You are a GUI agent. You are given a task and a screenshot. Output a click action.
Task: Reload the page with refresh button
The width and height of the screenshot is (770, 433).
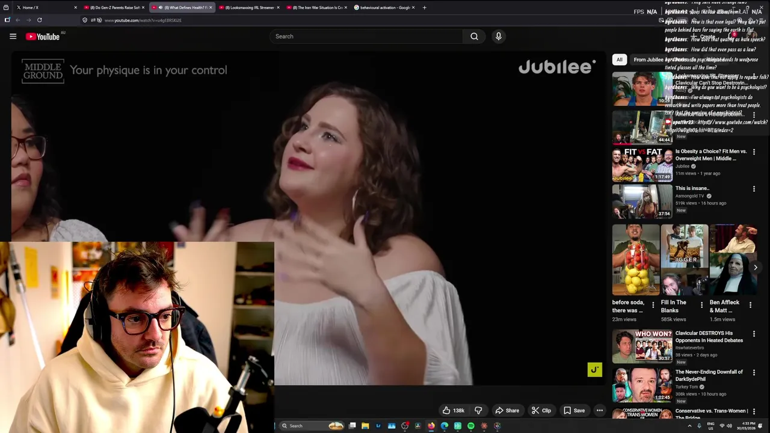click(39, 20)
